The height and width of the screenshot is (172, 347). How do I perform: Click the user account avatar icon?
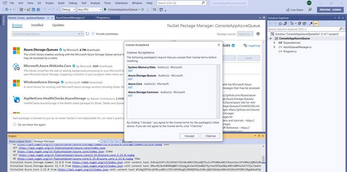(309, 3)
